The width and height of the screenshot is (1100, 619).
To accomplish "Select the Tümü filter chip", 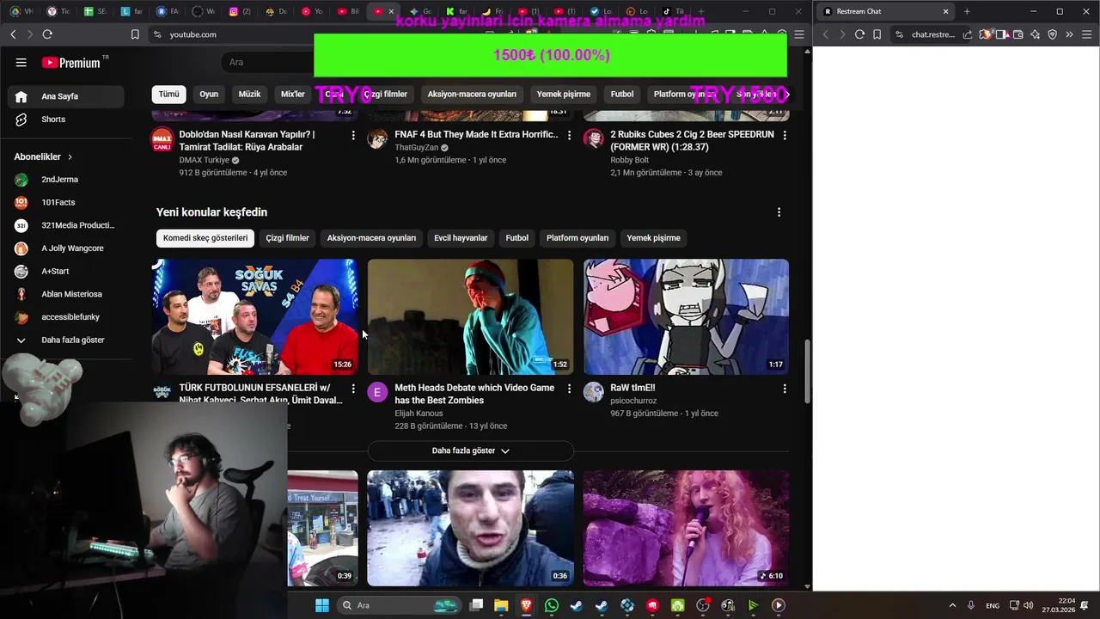I will coord(169,94).
